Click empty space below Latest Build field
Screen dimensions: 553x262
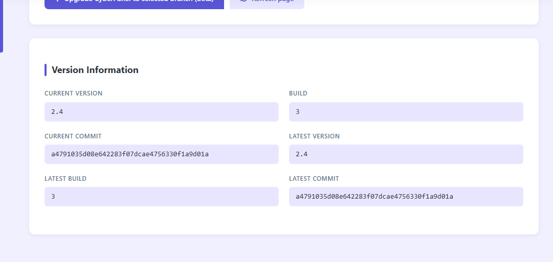coord(161,220)
